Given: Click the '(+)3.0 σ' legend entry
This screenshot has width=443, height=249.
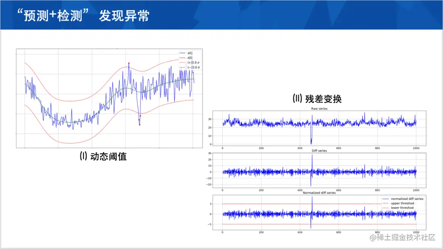Looking at the screenshot, I should coord(190,63).
